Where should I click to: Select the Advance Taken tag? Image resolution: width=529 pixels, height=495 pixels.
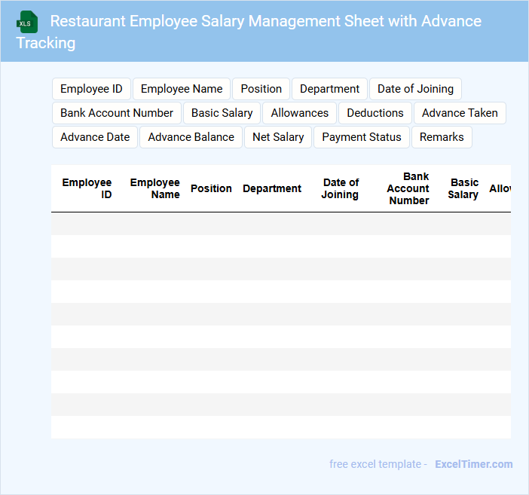pos(460,113)
